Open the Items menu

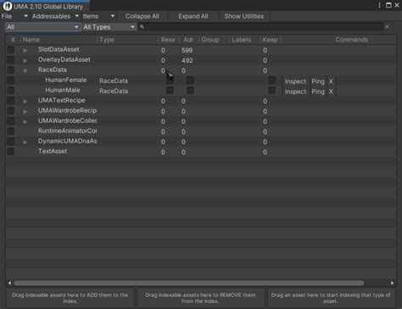point(98,16)
